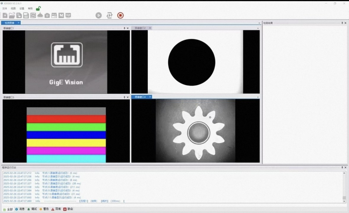349x213 pixels.
Task: Click the 检测结果 panel title
Action: (268, 23)
